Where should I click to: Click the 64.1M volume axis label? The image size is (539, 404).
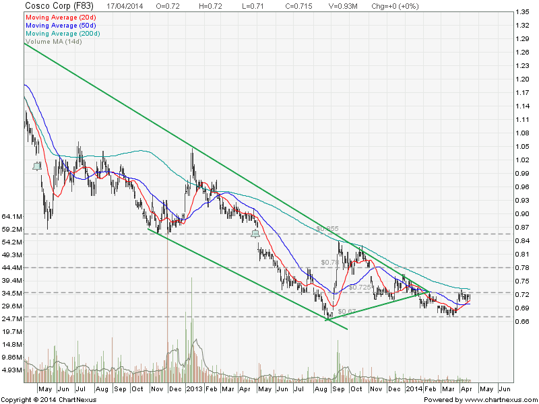tap(12, 216)
